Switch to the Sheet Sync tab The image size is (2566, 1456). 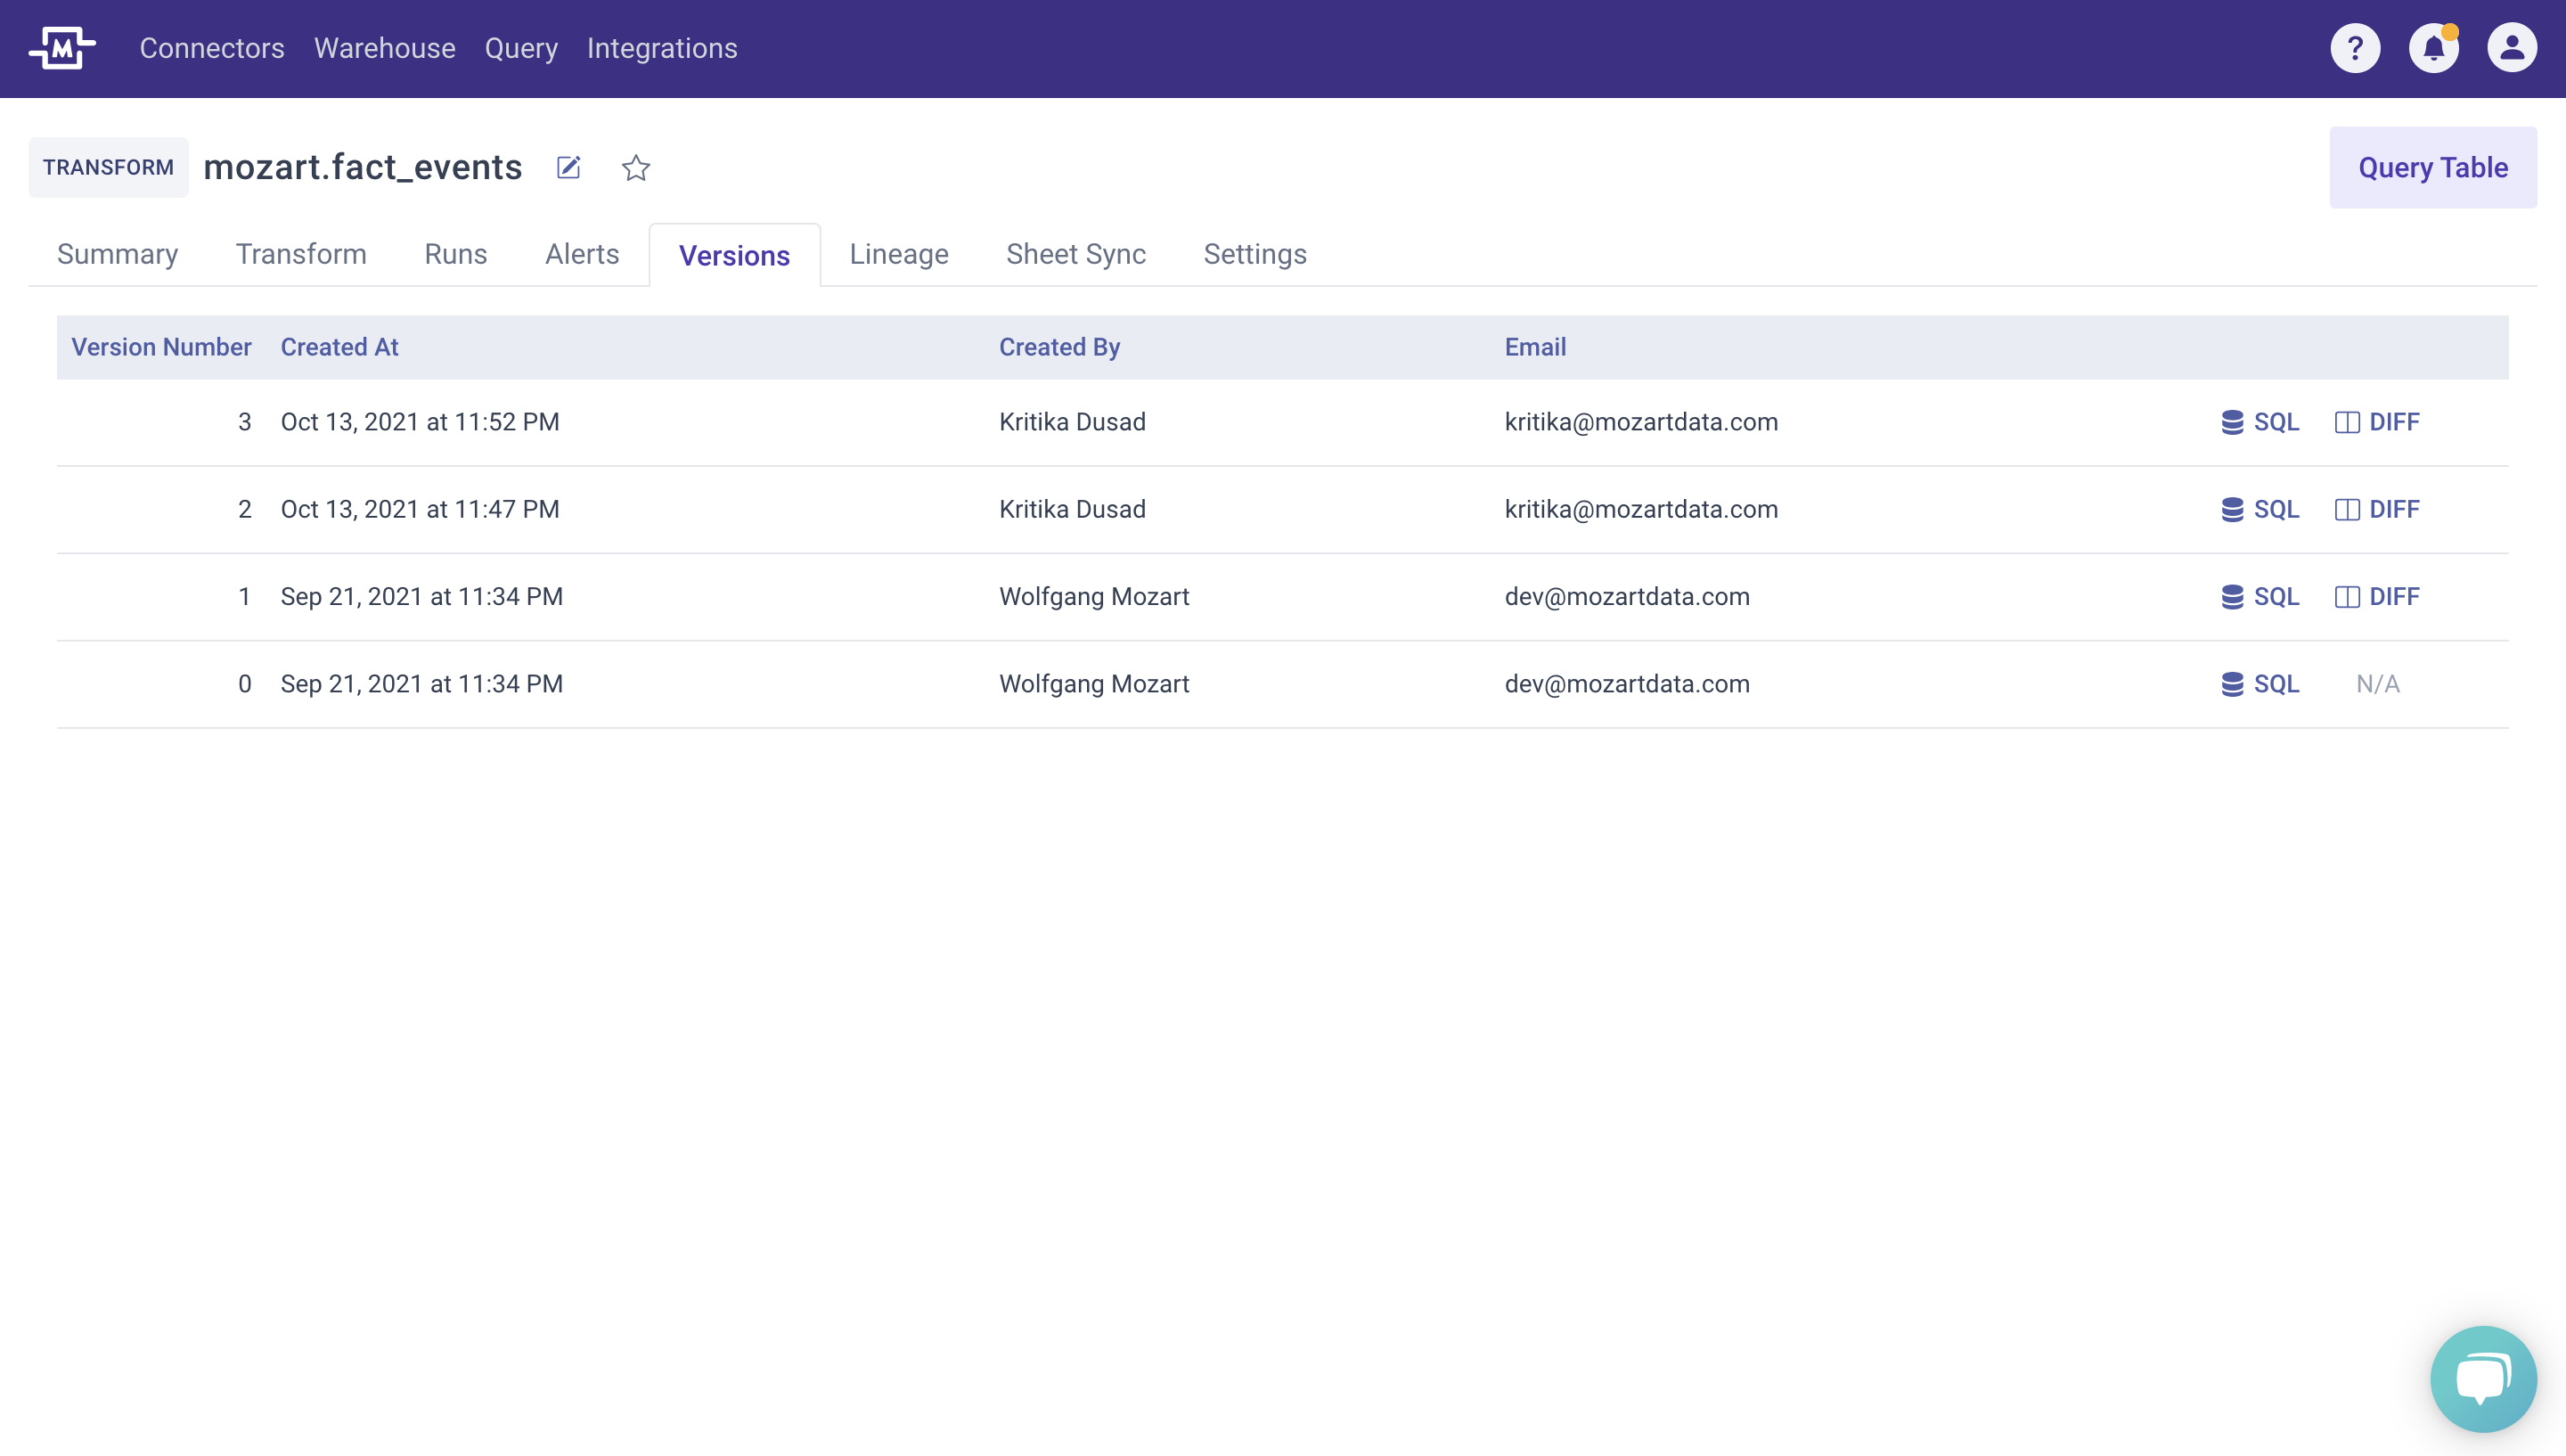pyautogui.click(x=1075, y=254)
